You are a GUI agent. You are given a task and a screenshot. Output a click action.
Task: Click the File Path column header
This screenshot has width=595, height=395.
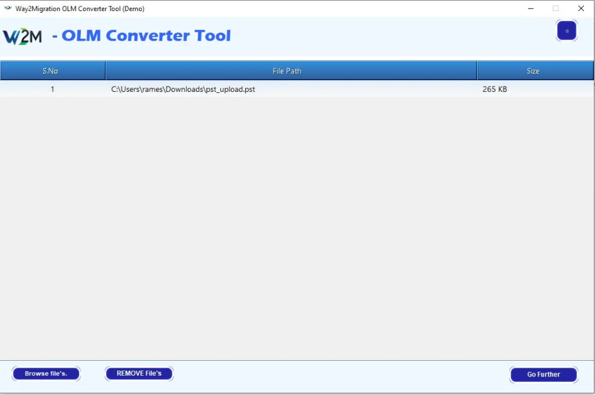coord(287,71)
